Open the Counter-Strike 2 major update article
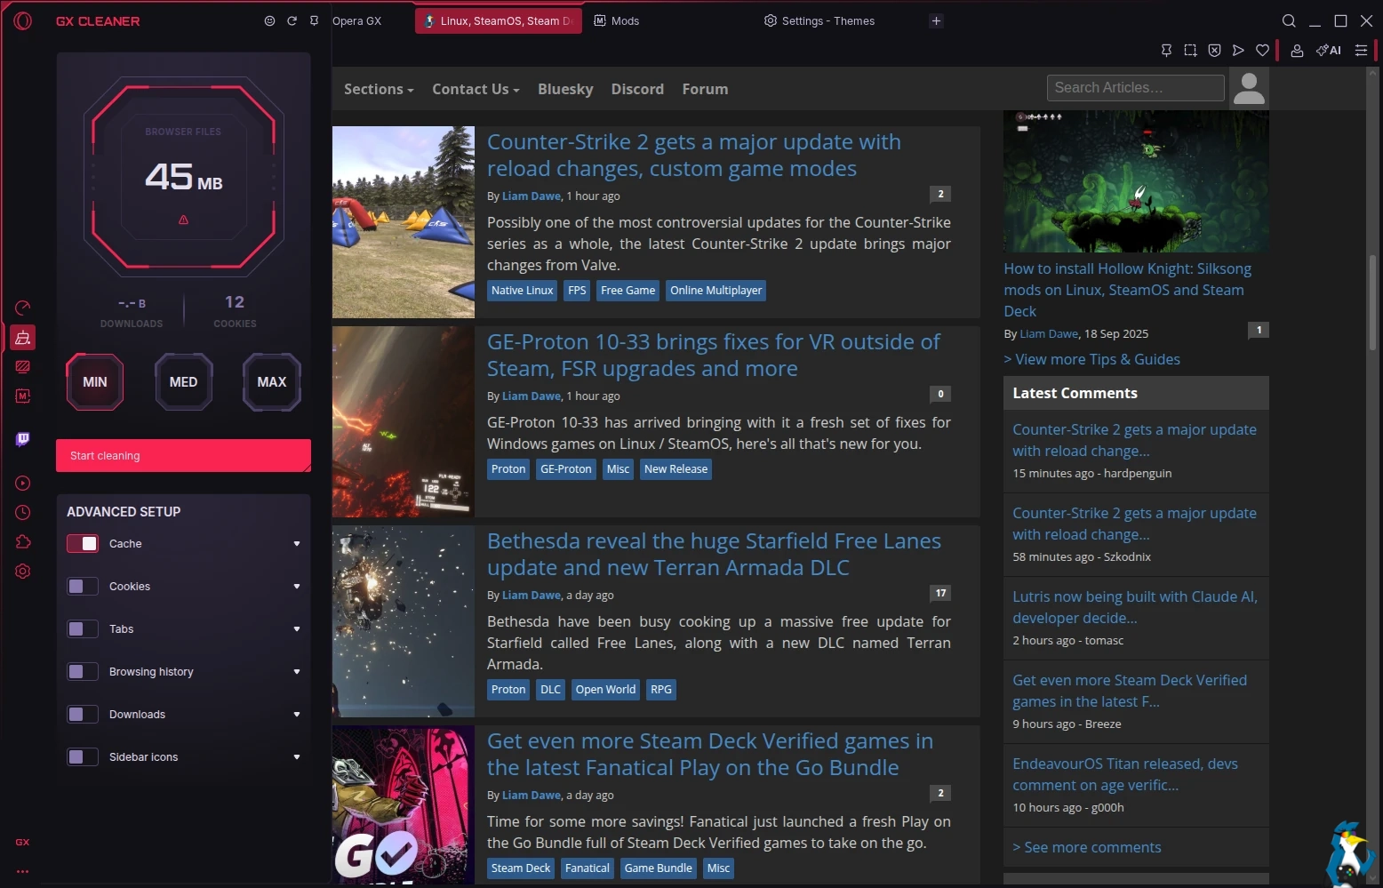This screenshot has width=1383, height=888. point(693,155)
